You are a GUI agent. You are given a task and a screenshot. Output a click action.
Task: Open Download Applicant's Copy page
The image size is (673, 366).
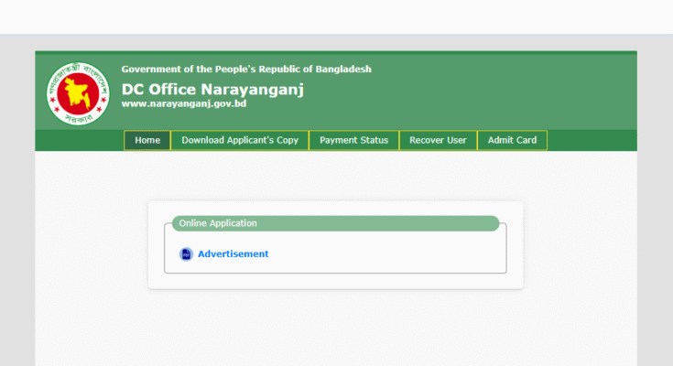pyautogui.click(x=240, y=140)
